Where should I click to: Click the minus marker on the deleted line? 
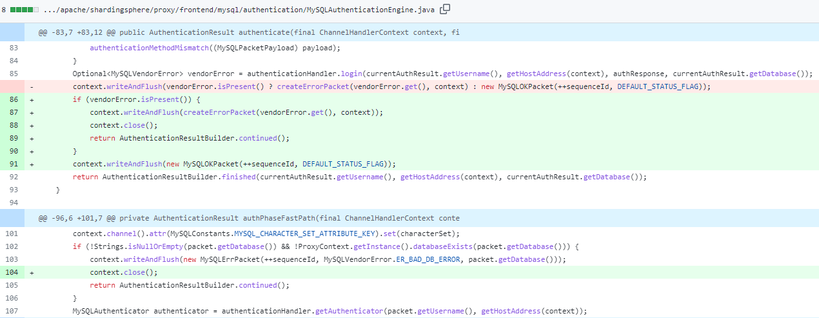tap(32, 86)
